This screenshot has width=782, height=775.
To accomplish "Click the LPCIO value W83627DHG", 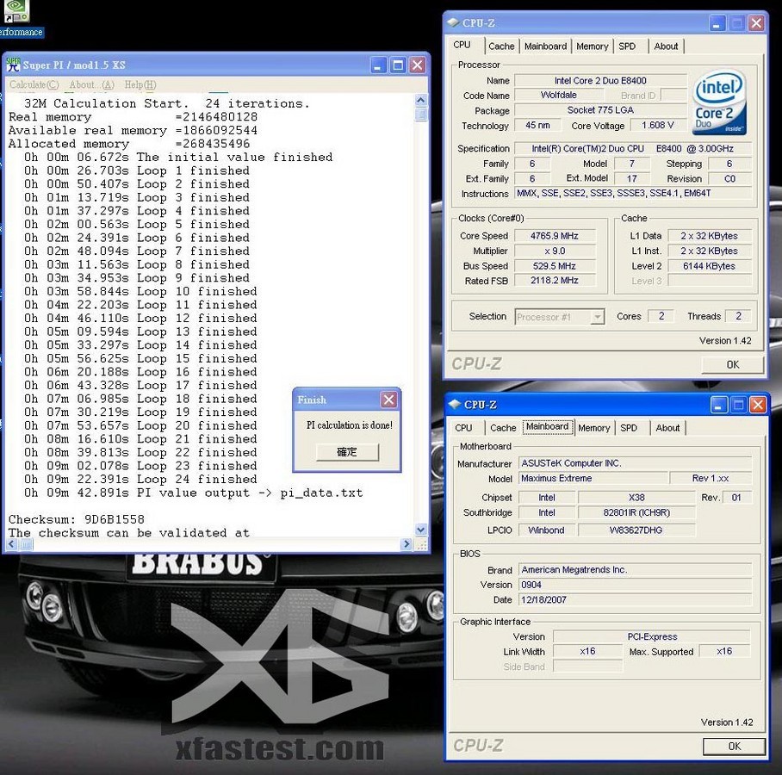I will [x=636, y=530].
